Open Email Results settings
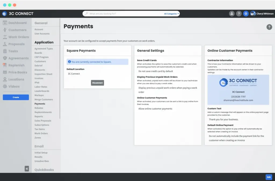 click(38, 157)
